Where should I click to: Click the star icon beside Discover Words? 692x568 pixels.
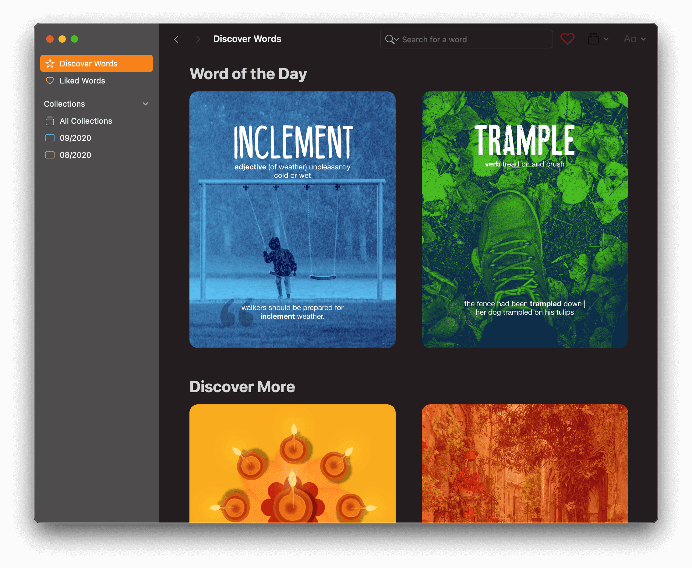tap(50, 63)
